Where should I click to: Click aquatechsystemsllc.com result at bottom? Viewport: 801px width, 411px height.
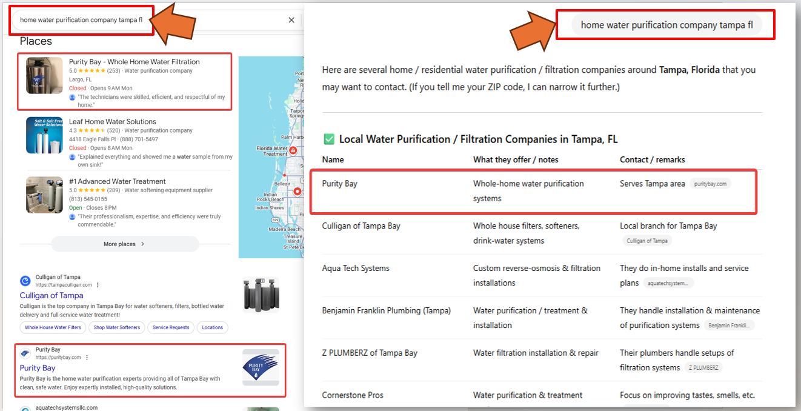[x=67, y=407]
